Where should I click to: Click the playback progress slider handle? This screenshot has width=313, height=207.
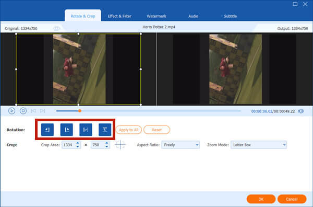[x=80, y=111]
